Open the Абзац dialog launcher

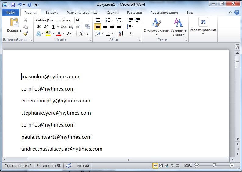click(139, 40)
